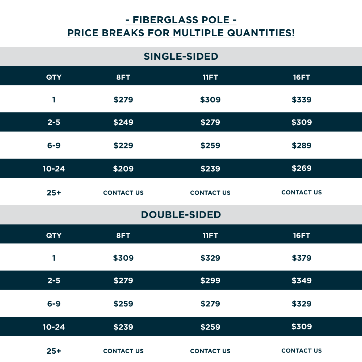Select the $339 single-sided 16FT price

[302, 100]
